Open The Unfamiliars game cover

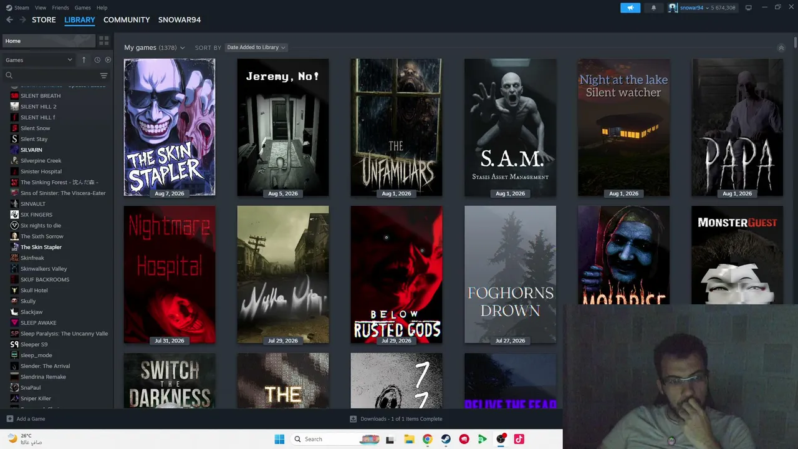point(397,128)
